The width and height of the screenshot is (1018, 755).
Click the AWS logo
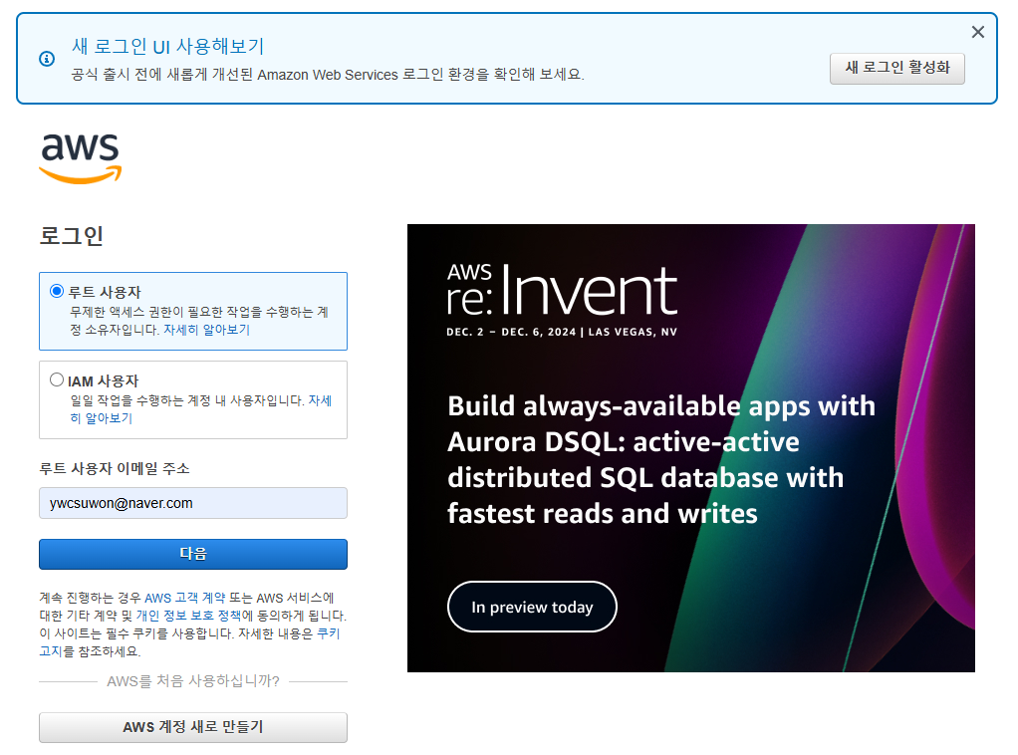(81, 157)
